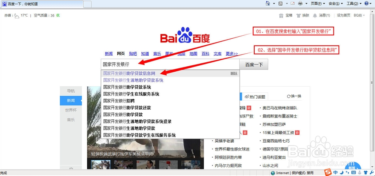Click the 换一换 refresh button
The image size is (375, 176).
click(x=294, y=96)
